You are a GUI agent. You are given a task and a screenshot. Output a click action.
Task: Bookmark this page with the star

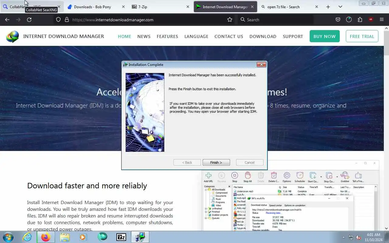click(x=230, y=19)
